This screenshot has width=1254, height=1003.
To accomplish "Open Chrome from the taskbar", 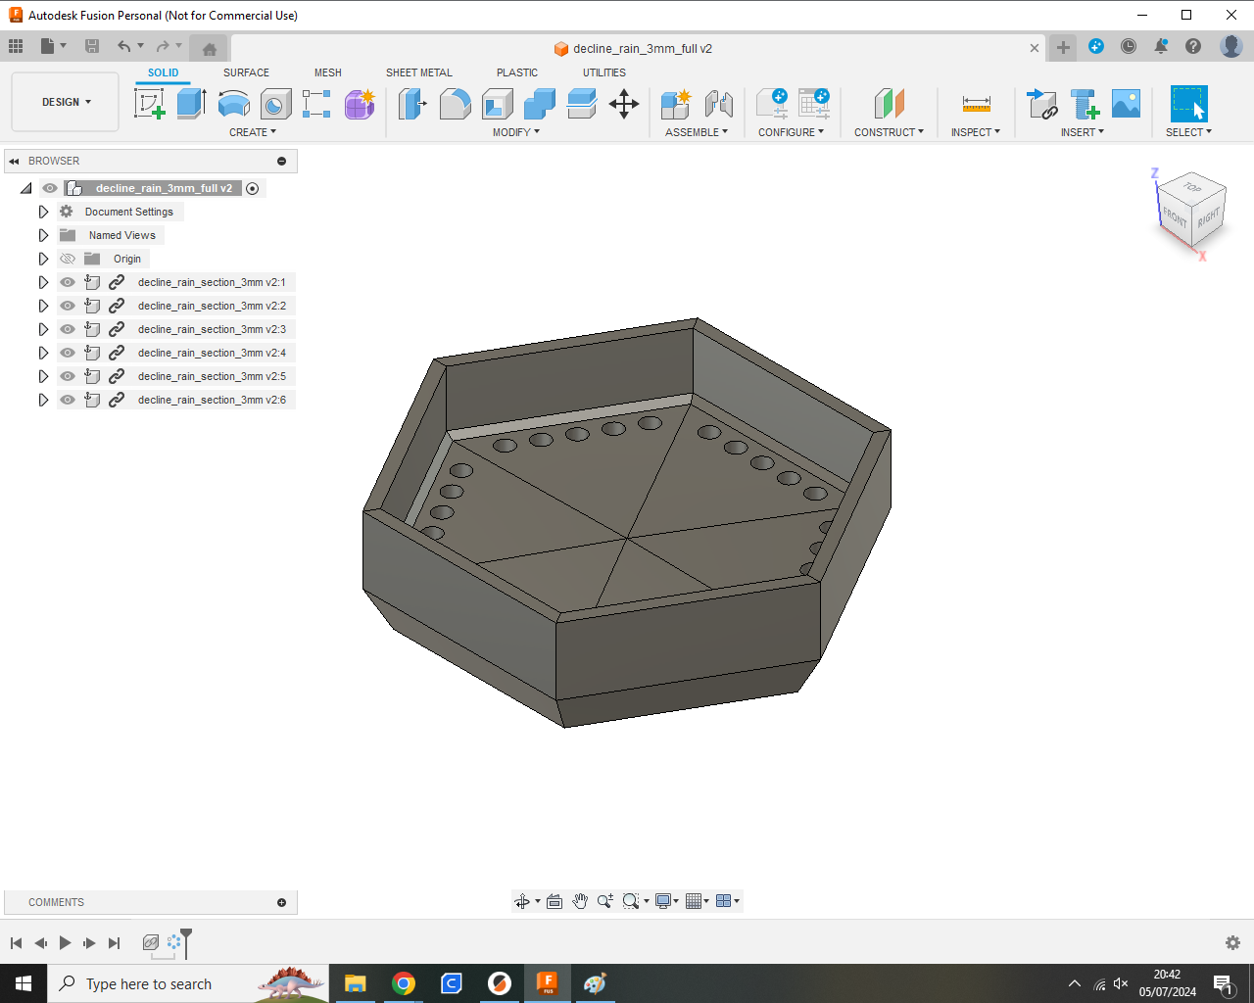I will point(403,983).
